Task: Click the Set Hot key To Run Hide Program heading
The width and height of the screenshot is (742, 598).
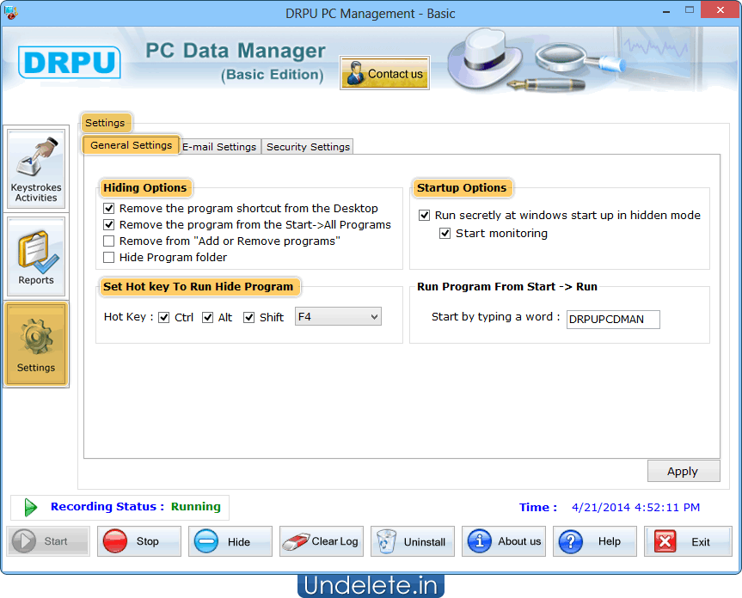Action: [199, 286]
